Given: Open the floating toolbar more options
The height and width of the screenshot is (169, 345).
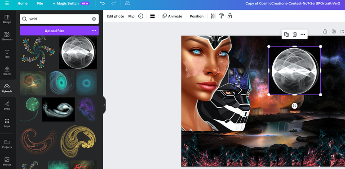Looking at the screenshot, I should (303, 34).
